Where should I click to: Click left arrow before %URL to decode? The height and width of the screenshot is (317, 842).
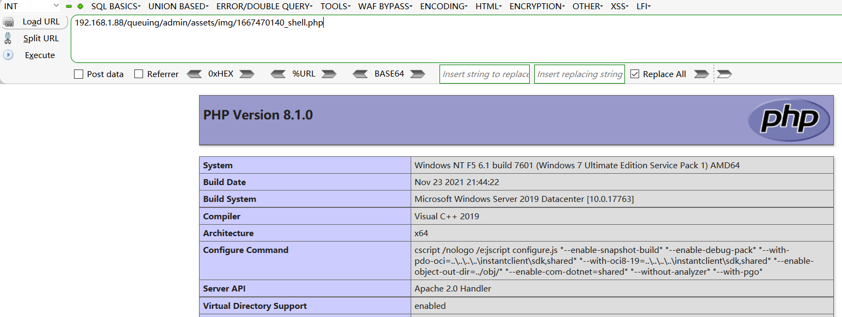click(278, 74)
